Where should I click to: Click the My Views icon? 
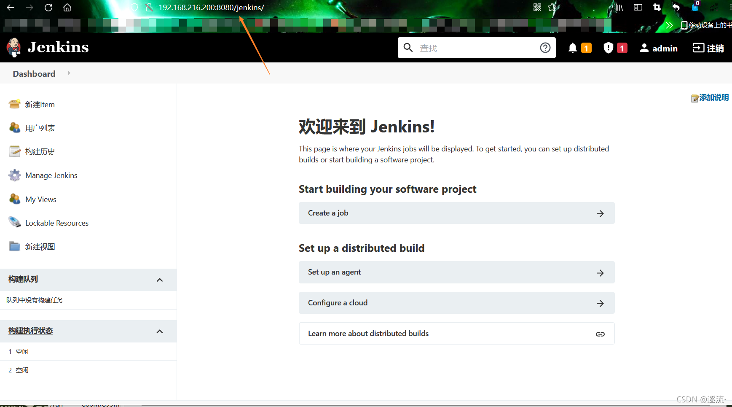(15, 199)
